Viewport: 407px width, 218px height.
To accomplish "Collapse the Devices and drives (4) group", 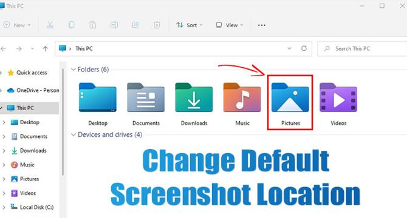I will coord(74,134).
